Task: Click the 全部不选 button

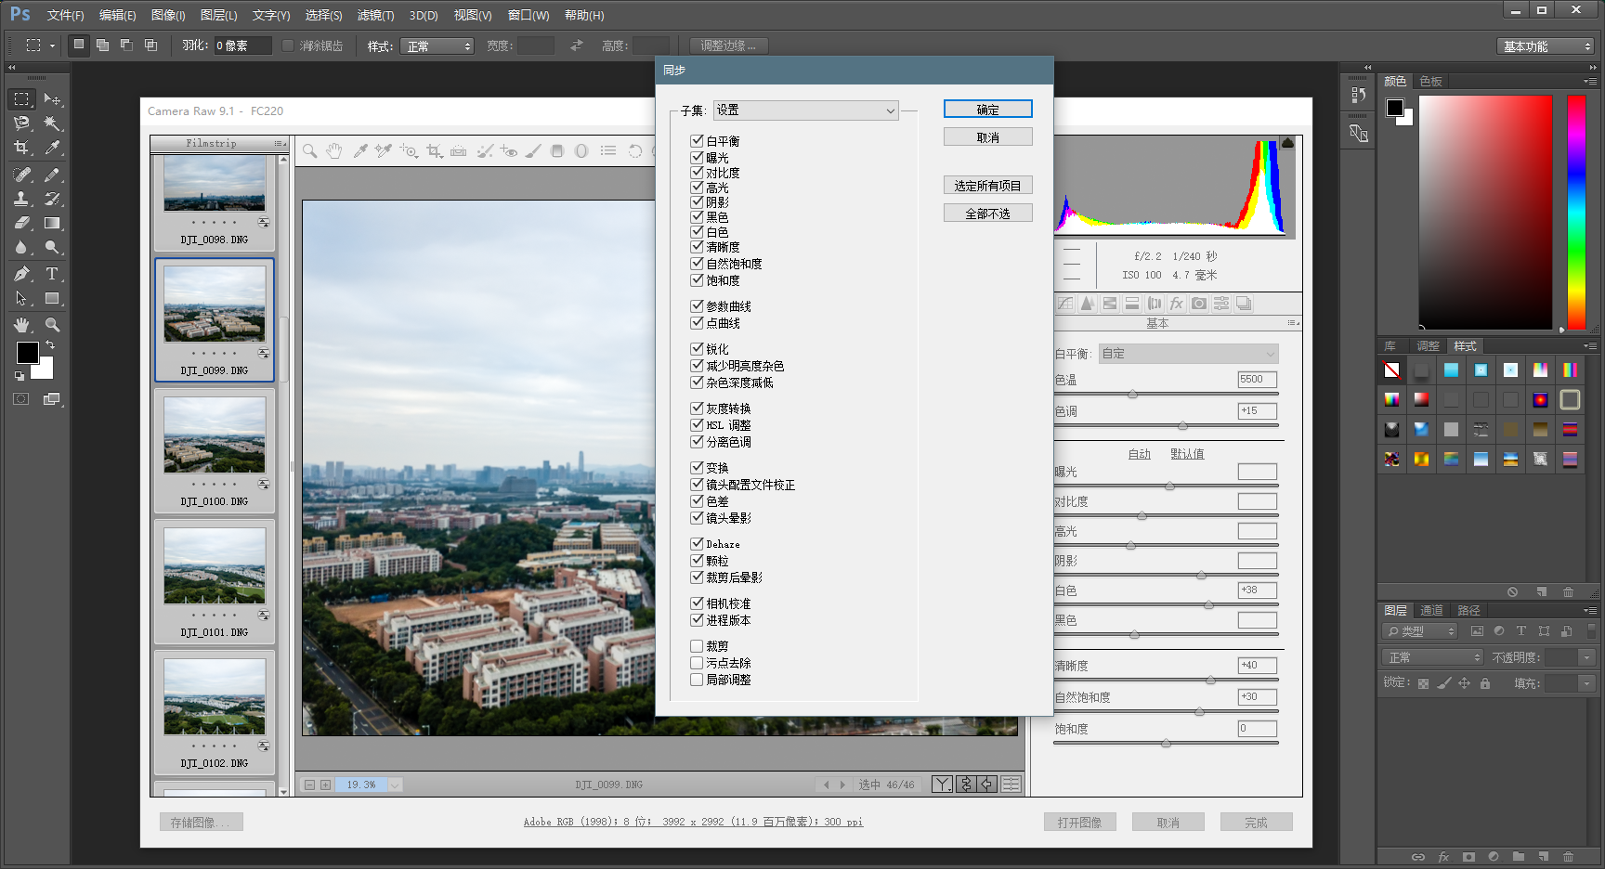Action: (987, 214)
